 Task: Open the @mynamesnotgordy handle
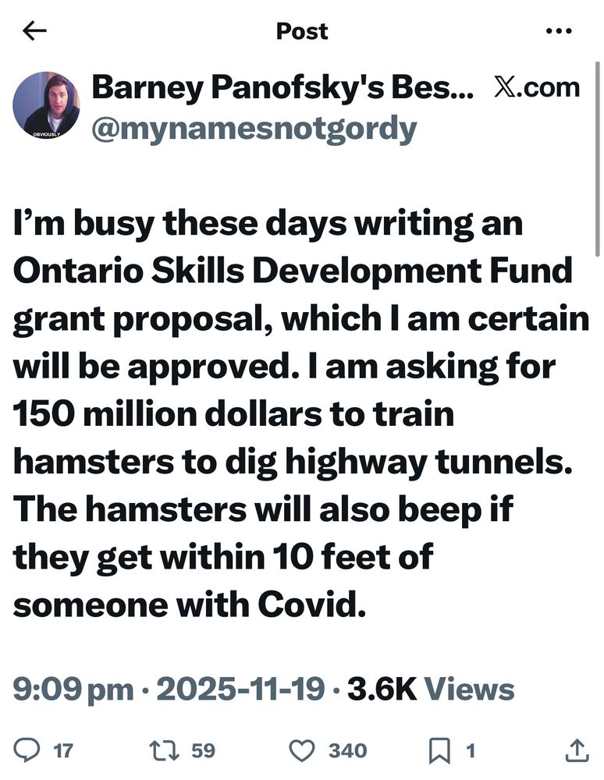coord(254,129)
